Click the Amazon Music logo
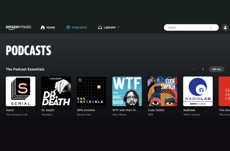Viewport: 230px width, 151px height. pos(19,27)
